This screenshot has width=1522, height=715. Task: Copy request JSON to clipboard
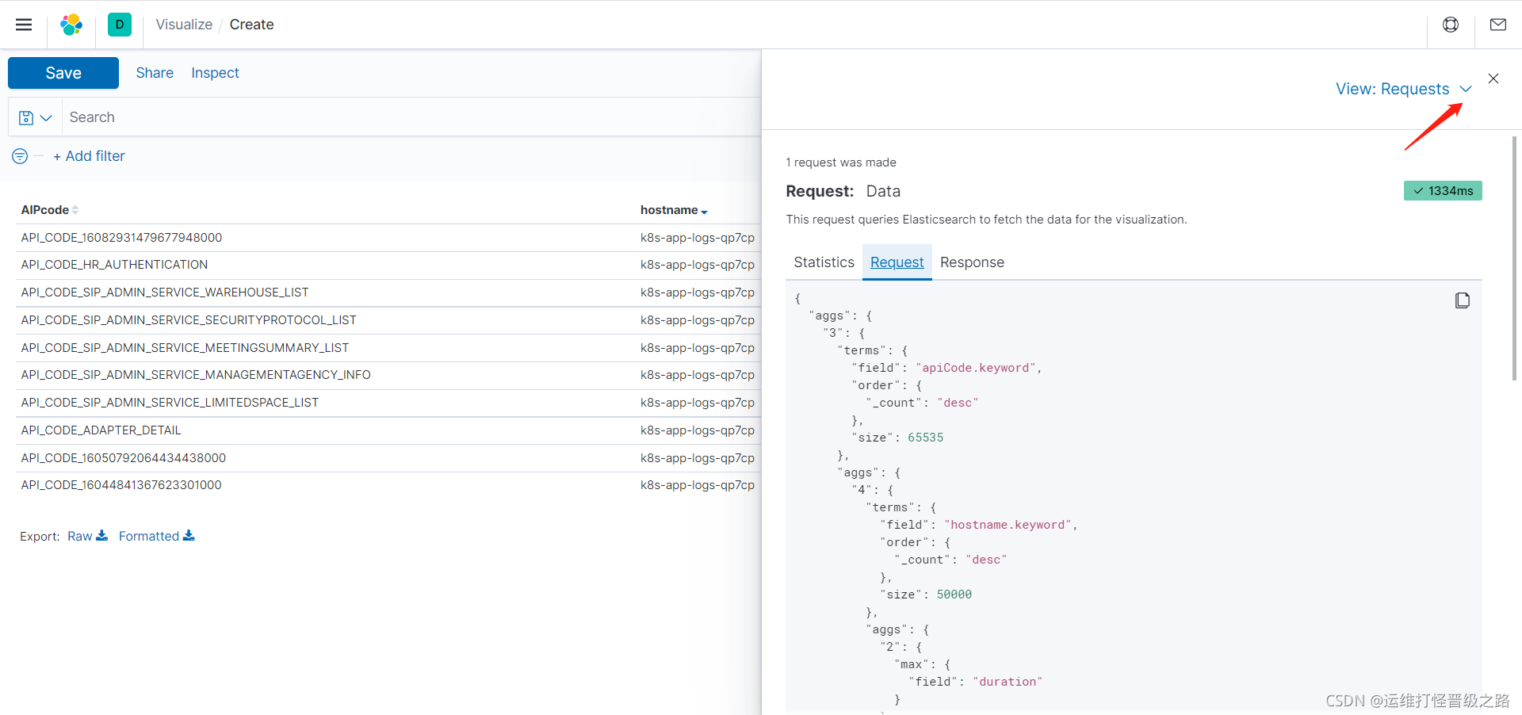click(1463, 300)
